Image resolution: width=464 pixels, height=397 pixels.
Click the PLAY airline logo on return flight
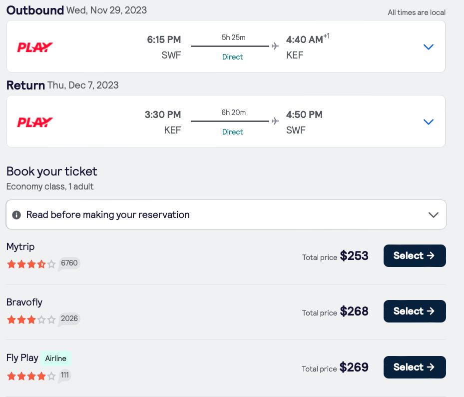tap(35, 122)
